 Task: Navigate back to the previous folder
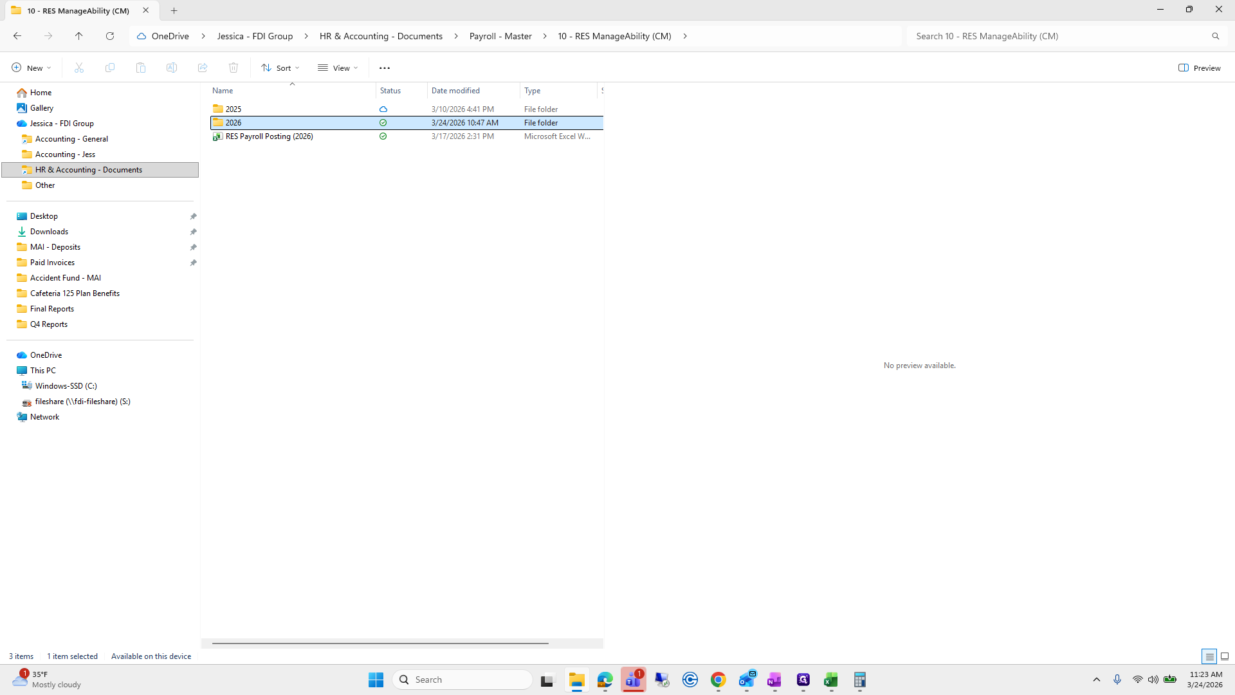tap(17, 36)
